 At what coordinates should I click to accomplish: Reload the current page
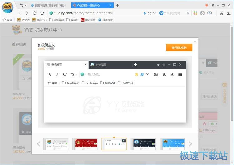34,13
